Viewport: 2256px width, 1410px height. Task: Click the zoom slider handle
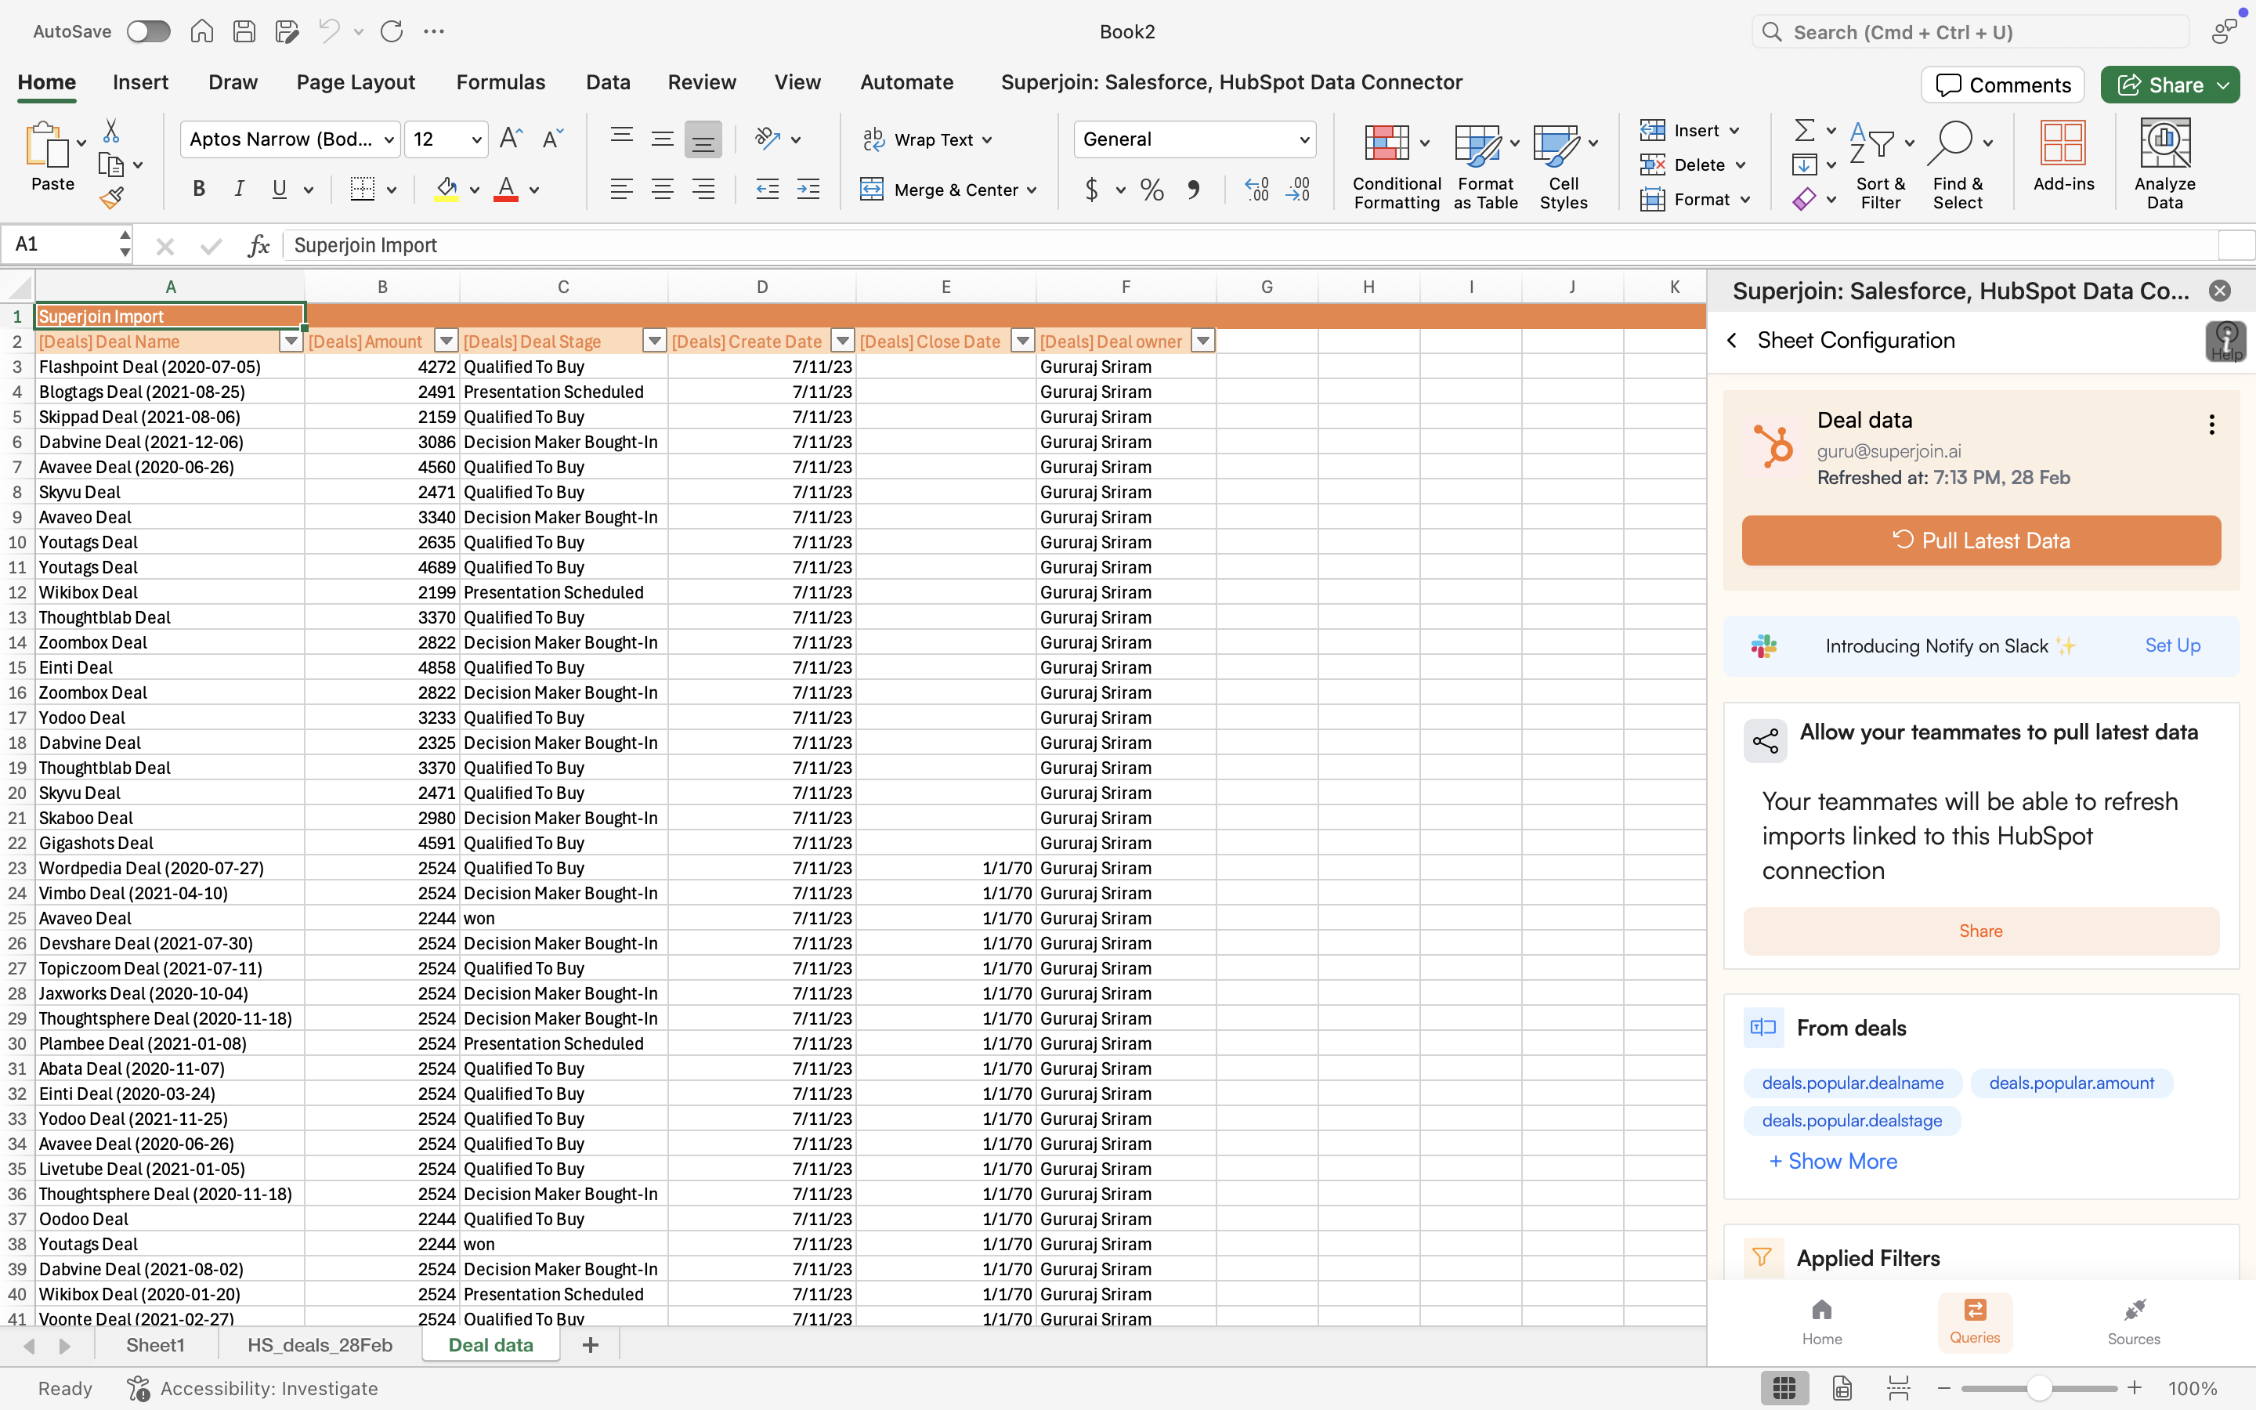(x=2039, y=1387)
